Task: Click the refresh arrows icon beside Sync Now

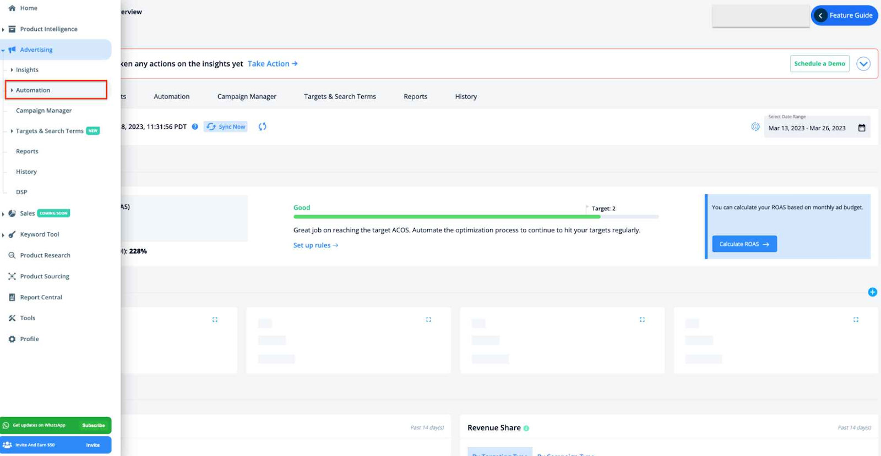Action: click(x=262, y=127)
